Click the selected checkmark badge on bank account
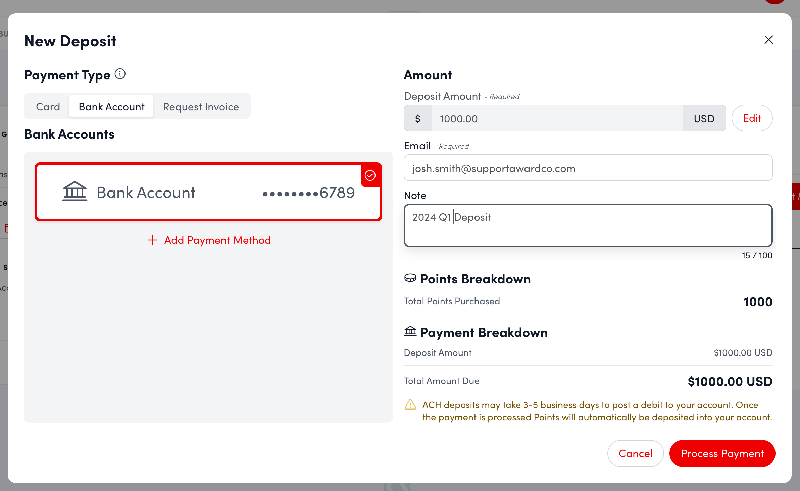Viewport: 800px width, 491px height. click(370, 175)
